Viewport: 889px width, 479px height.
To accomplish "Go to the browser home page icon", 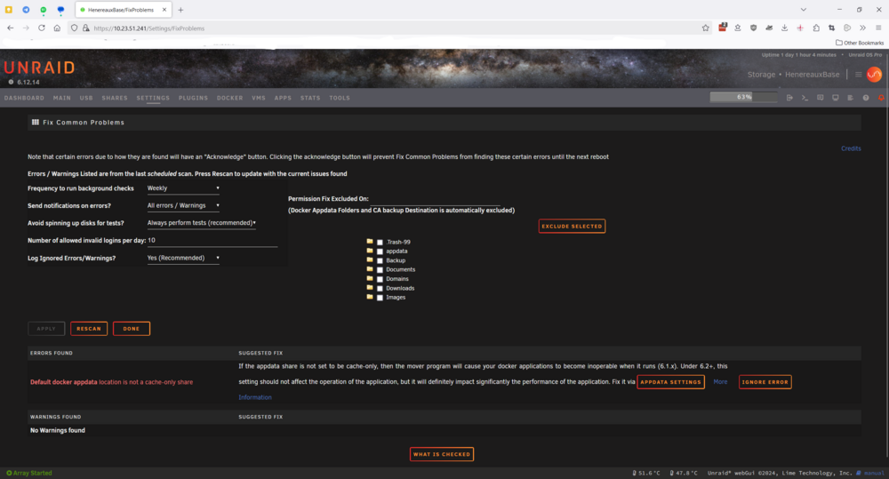I will [x=57, y=28].
